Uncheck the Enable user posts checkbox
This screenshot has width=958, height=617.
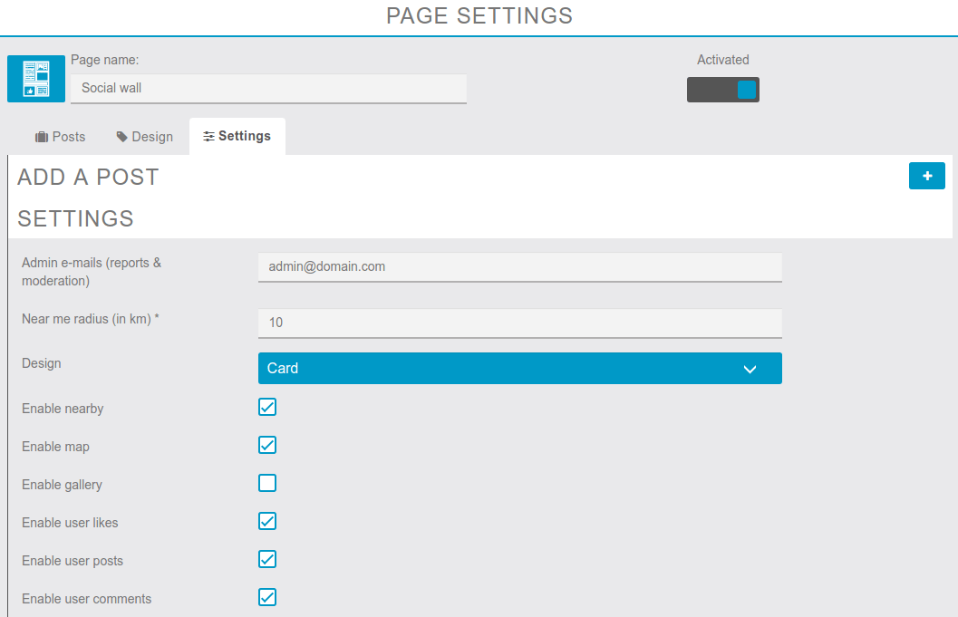click(x=267, y=559)
